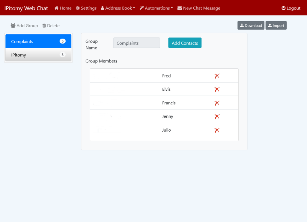
Task: Open the Settings menu item
Action: [x=86, y=8]
